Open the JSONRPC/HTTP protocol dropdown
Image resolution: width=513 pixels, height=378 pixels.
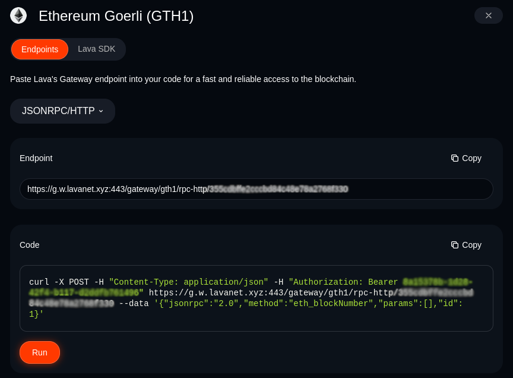(62, 111)
